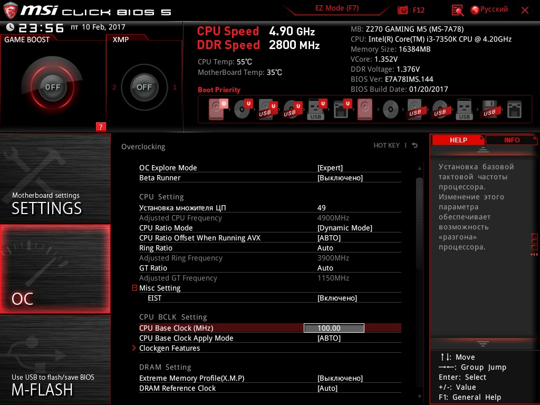Select the UEFI USB hard disk boot icon

pos(267,109)
